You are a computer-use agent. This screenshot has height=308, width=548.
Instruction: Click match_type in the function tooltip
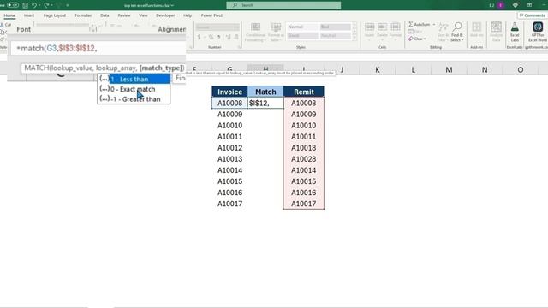pos(162,68)
